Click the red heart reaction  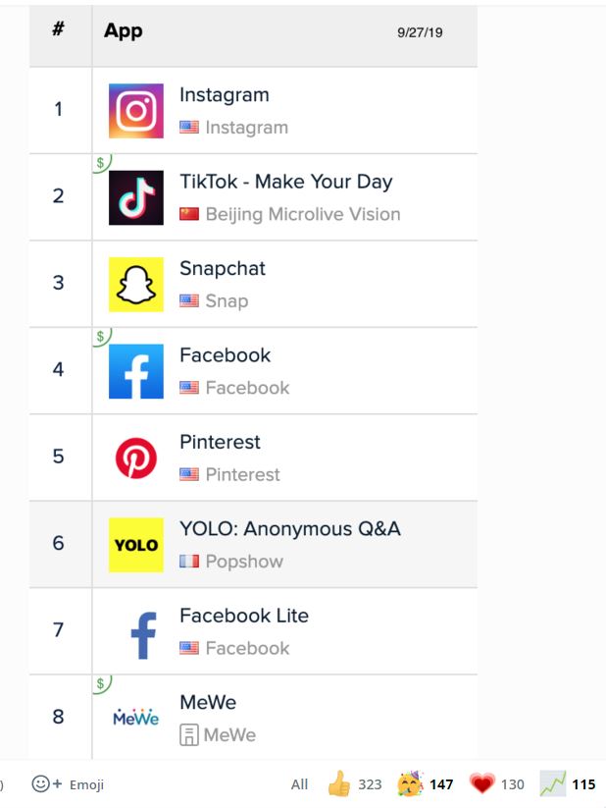click(x=480, y=784)
